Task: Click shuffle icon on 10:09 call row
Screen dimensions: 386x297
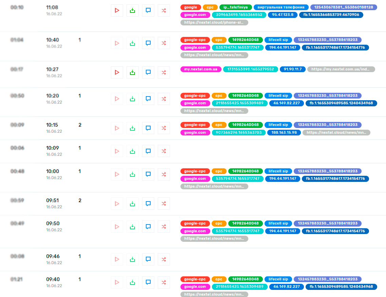Action: tap(164, 151)
